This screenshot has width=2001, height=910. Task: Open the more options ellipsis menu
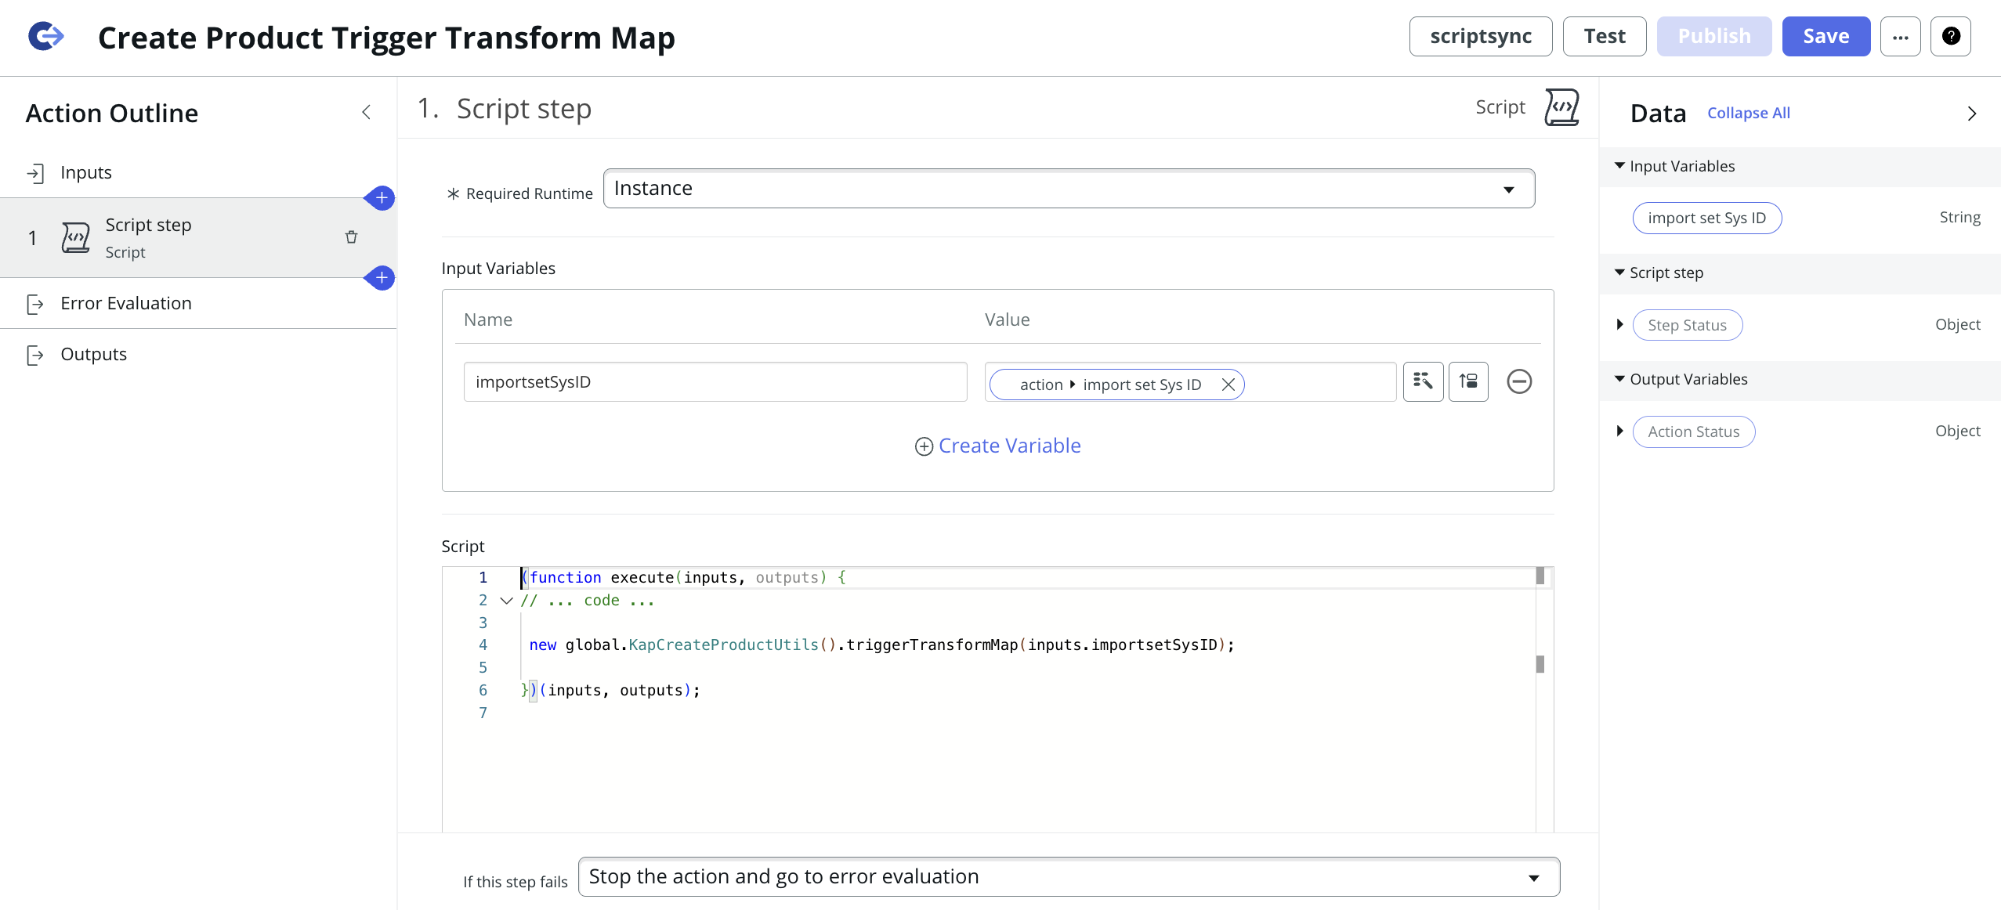pos(1901,36)
